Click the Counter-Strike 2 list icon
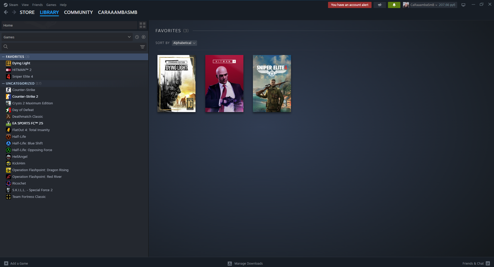Viewport: 494px width, 267px height. coord(8,96)
